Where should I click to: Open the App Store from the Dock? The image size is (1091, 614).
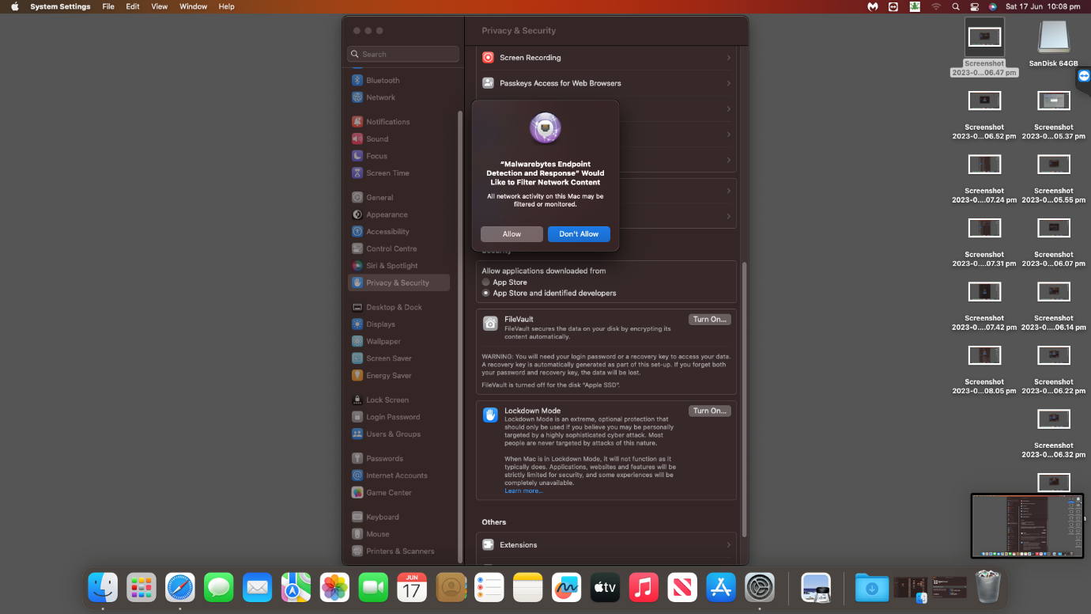click(x=721, y=587)
